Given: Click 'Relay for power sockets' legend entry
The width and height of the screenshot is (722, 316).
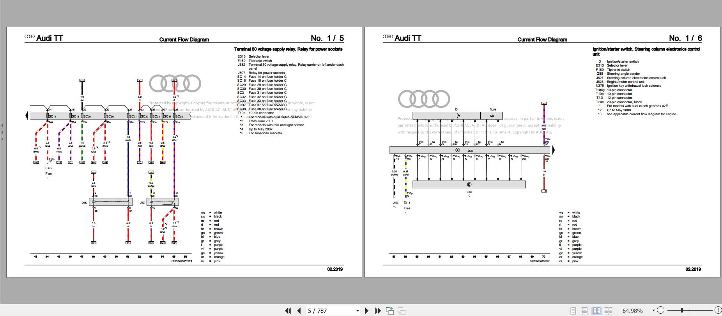Looking at the screenshot, I should [x=267, y=73].
